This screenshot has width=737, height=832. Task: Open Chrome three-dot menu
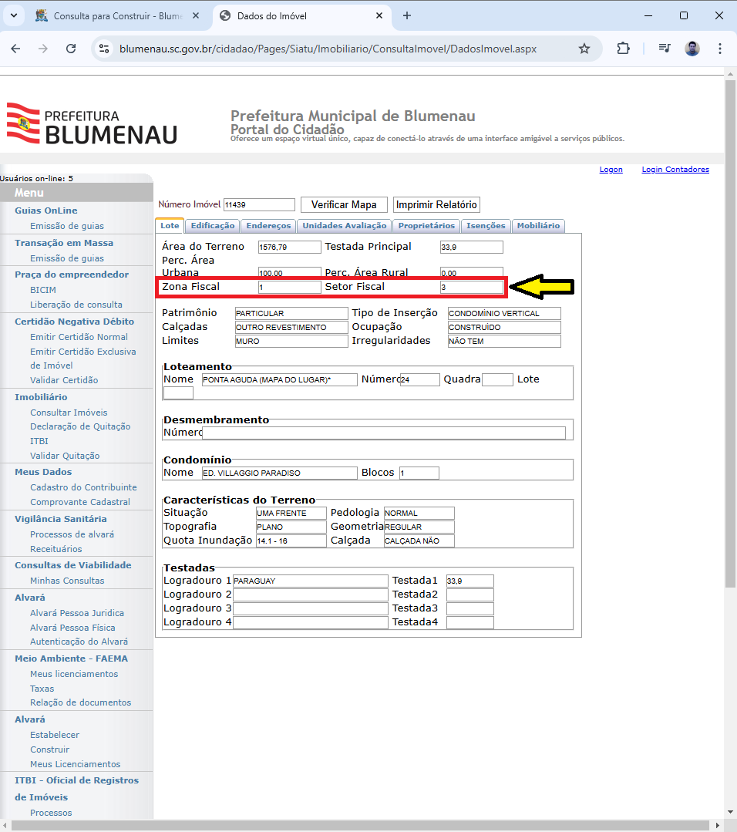pyautogui.click(x=720, y=49)
